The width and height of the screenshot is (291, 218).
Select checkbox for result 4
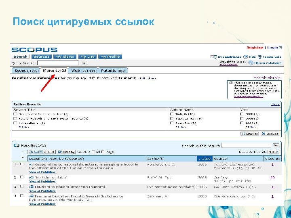[x=22, y=195]
